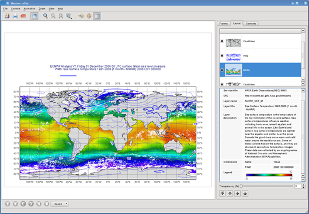Screen dimensions: 309x214
Task: Click the URL value in layer info
Action: 268,96
